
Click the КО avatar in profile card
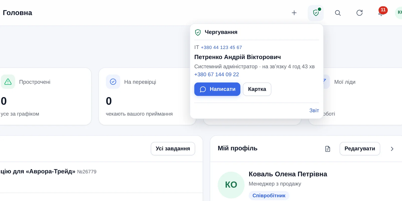(231, 185)
